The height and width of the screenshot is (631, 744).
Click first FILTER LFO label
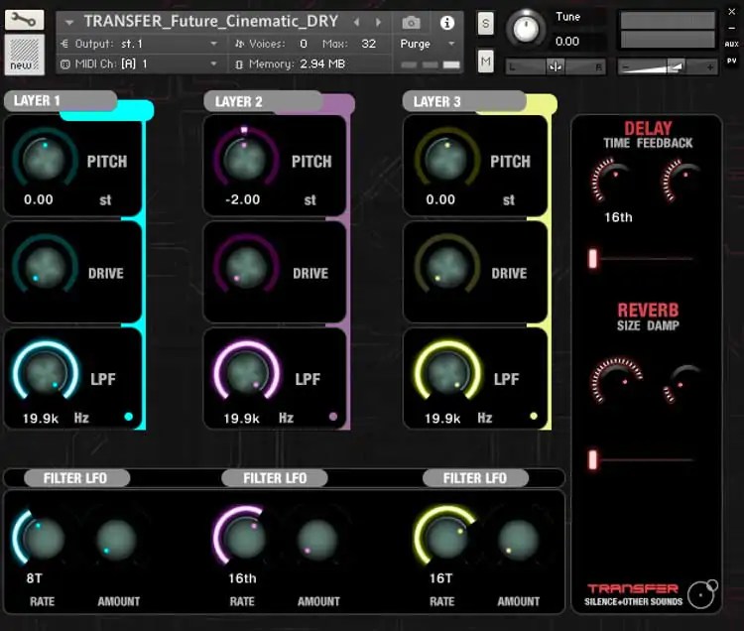point(76,478)
